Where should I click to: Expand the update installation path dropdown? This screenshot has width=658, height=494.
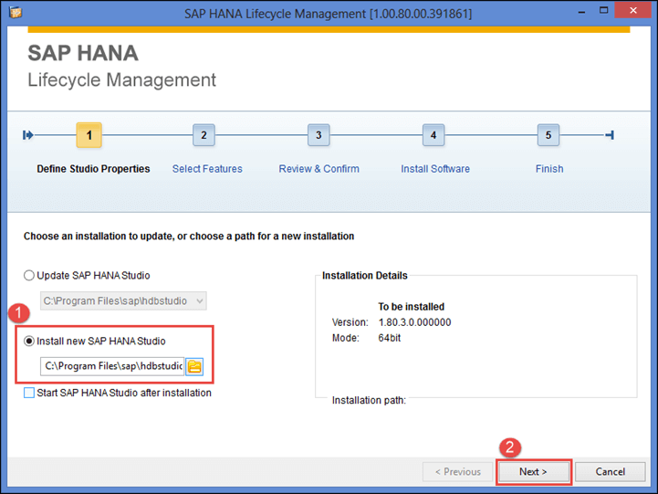pyautogui.click(x=199, y=300)
